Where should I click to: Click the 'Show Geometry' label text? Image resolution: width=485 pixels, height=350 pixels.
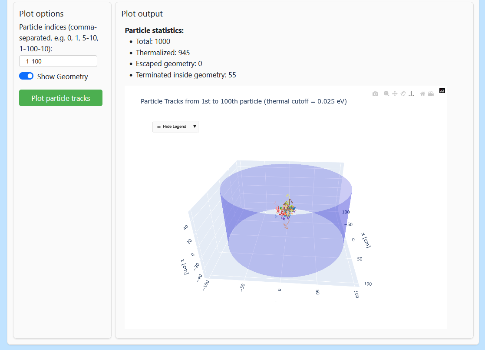63,77
